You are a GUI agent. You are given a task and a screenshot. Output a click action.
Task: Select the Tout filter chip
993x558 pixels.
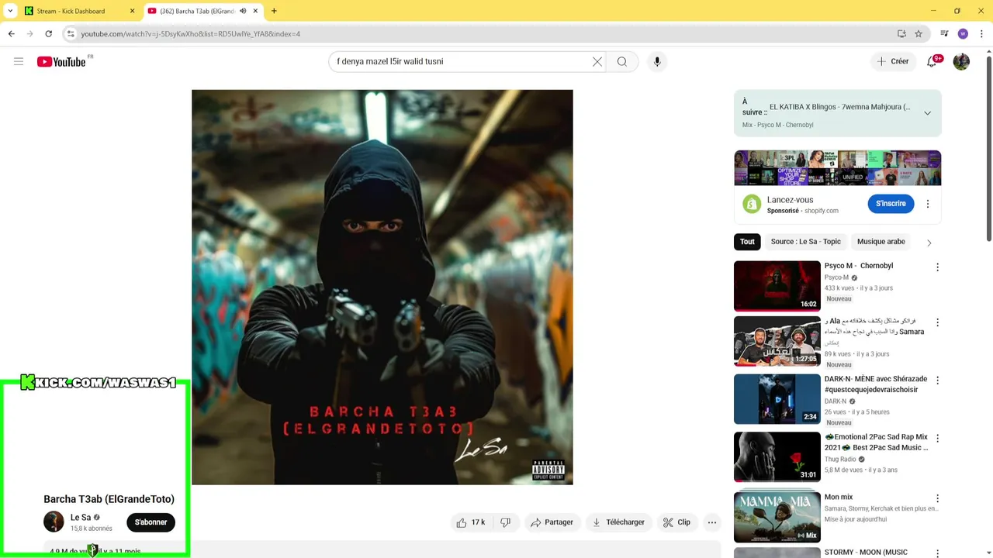pyautogui.click(x=747, y=242)
